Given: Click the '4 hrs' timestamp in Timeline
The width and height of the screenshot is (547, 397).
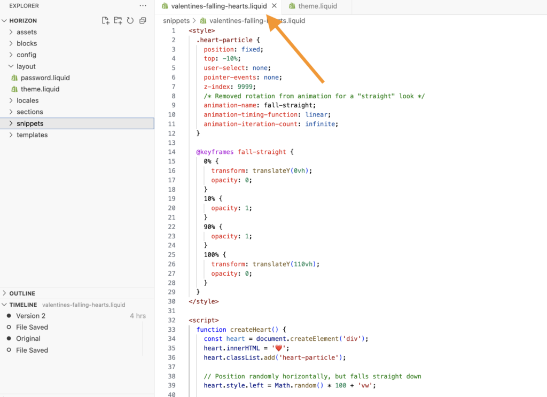Looking at the screenshot, I should [138, 316].
